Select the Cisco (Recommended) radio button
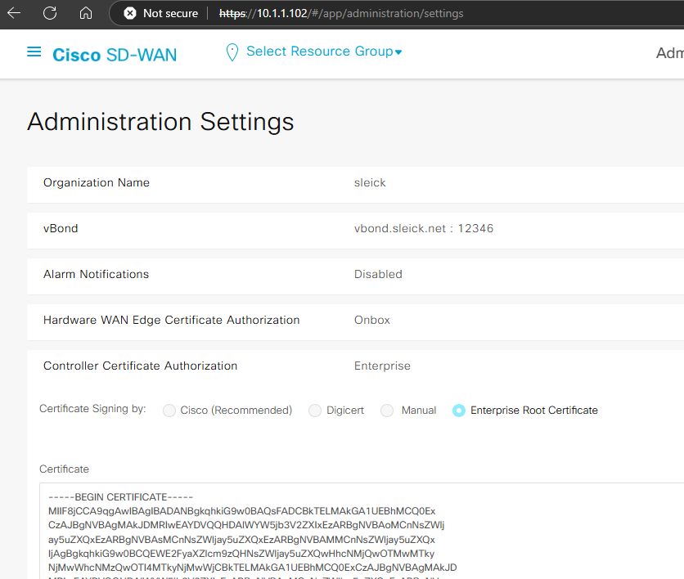684x579 pixels. [x=169, y=411]
